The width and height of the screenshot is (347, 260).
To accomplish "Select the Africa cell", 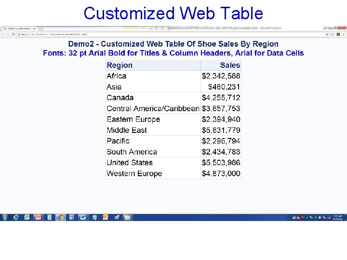I will coord(153,76).
